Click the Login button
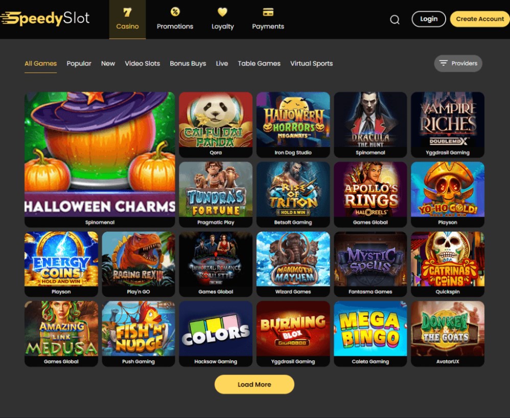This screenshot has width=510, height=418. pyautogui.click(x=428, y=19)
